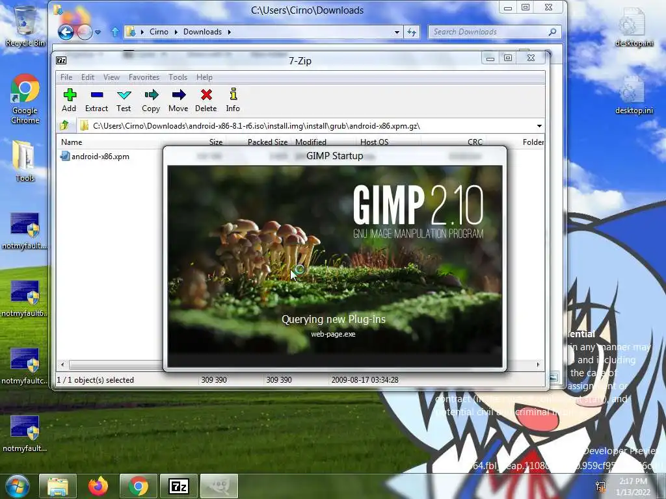Open the Recycle Bin desktop icon
Viewport: 666px width, 499px height.
pos(25,25)
